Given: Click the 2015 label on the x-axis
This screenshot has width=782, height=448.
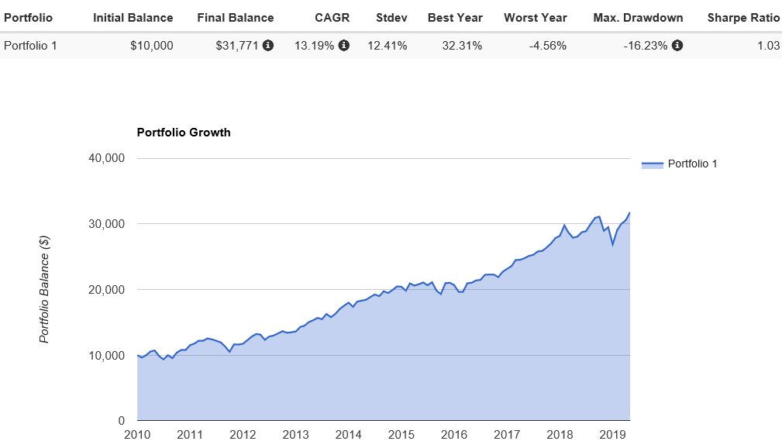Looking at the screenshot, I should click(x=401, y=434).
